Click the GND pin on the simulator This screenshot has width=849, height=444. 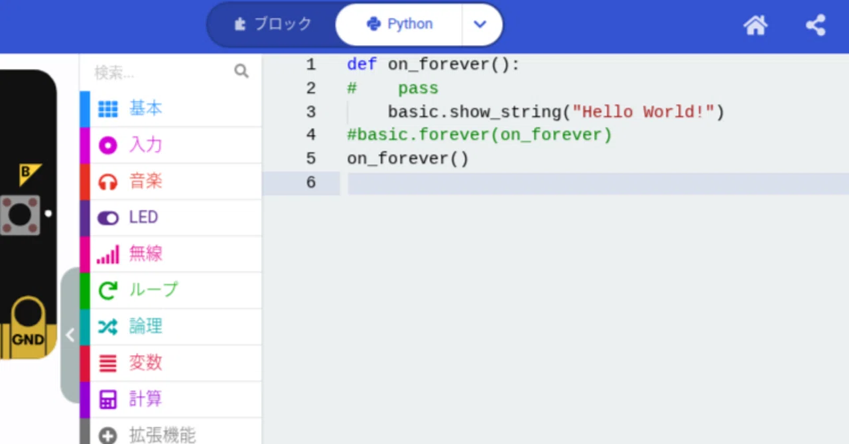point(28,328)
